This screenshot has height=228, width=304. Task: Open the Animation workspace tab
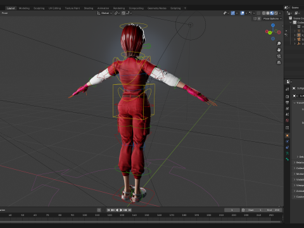[x=103, y=8]
